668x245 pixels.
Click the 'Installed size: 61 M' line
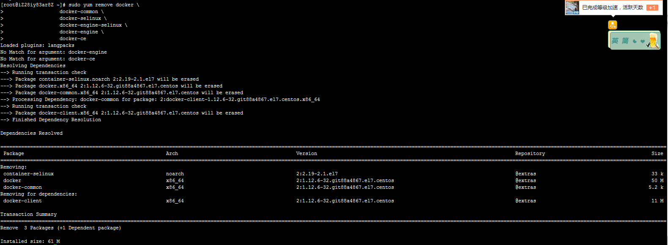[30, 241]
